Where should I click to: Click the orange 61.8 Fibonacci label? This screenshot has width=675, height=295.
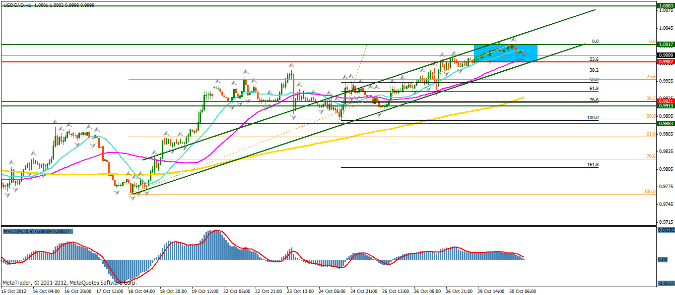click(x=651, y=134)
